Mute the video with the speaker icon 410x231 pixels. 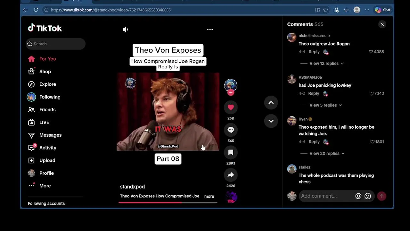(x=125, y=30)
